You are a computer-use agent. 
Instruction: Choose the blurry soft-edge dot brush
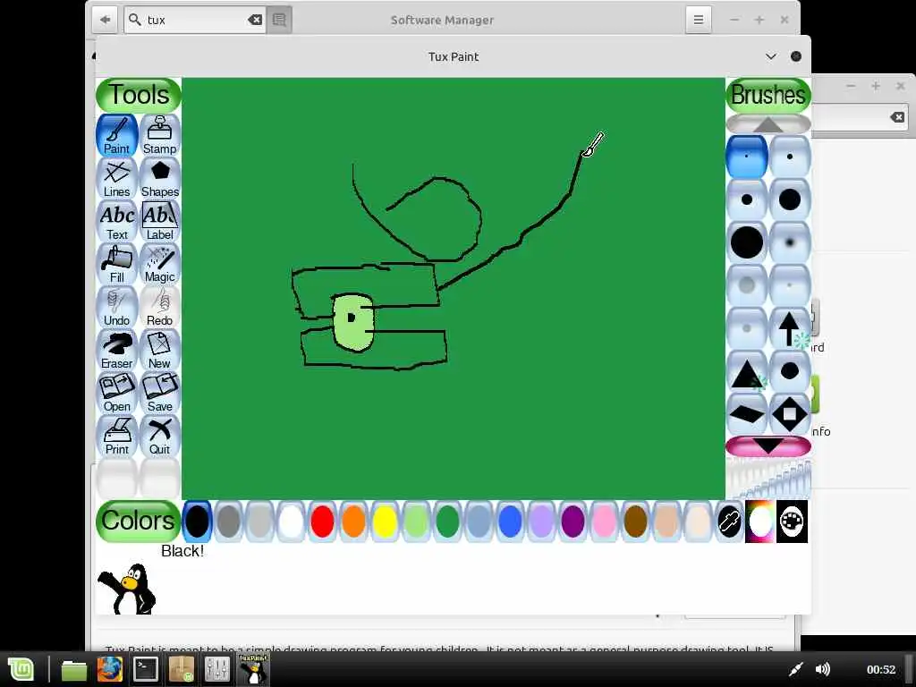pos(790,242)
